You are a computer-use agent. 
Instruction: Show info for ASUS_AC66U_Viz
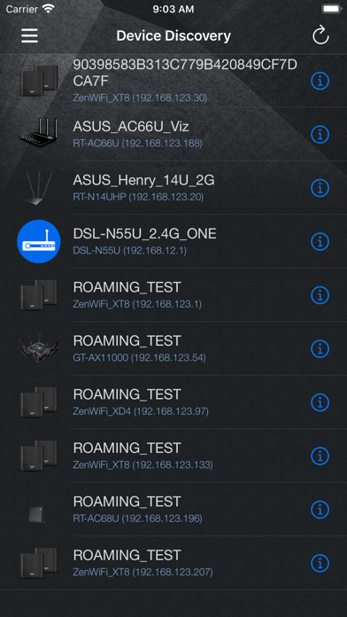click(320, 135)
